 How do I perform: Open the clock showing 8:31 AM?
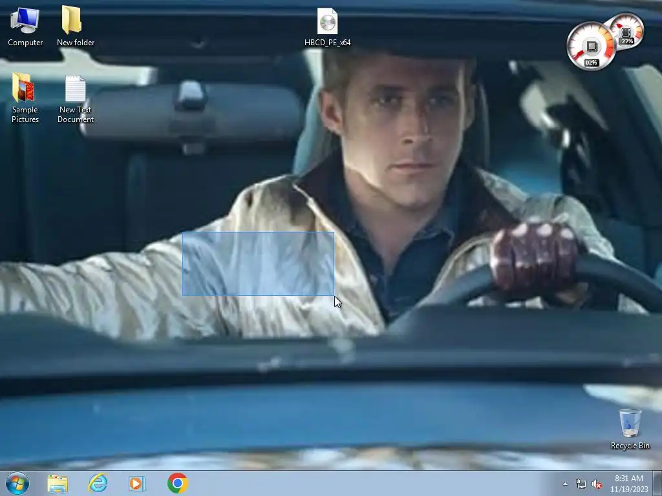(628, 484)
